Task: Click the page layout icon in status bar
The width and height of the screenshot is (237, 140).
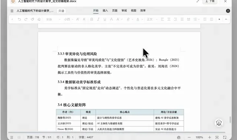Action: pyautogui.click(x=19, y=137)
